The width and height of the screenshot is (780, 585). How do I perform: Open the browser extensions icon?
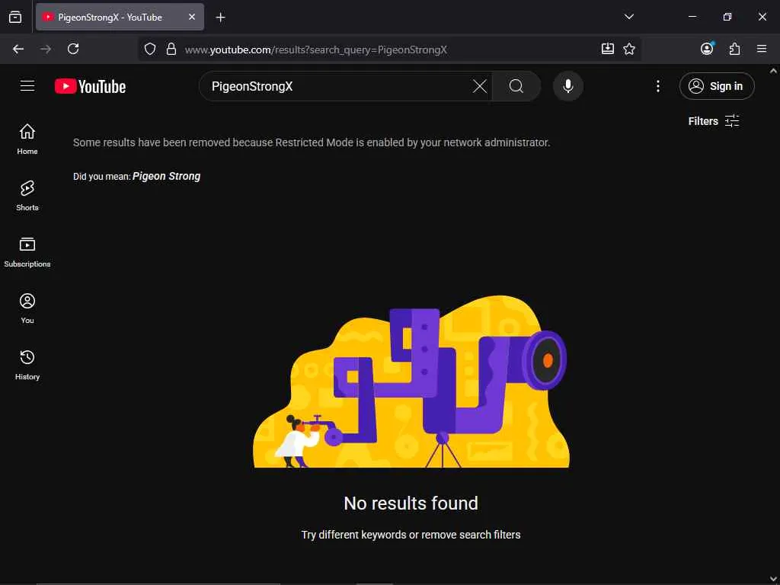click(x=734, y=49)
